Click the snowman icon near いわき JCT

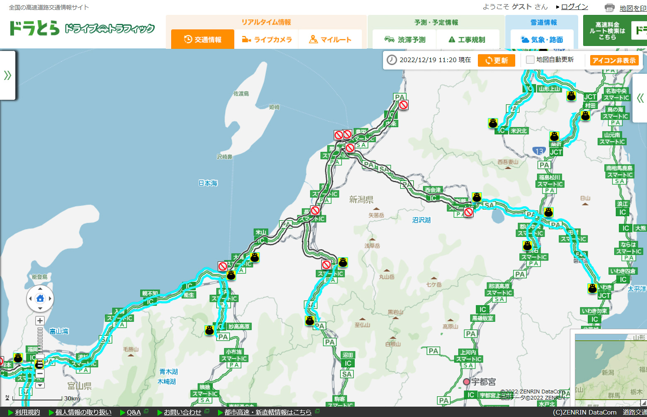point(592,288)
